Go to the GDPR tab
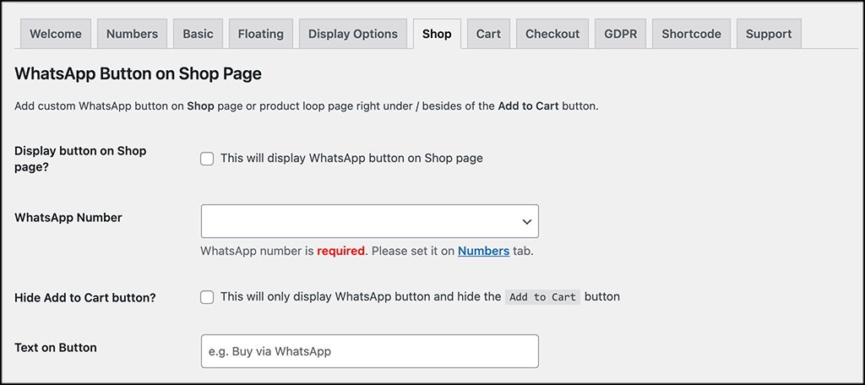Image resolution: width=865 pixels, height=385 pixels. [621, 34]
